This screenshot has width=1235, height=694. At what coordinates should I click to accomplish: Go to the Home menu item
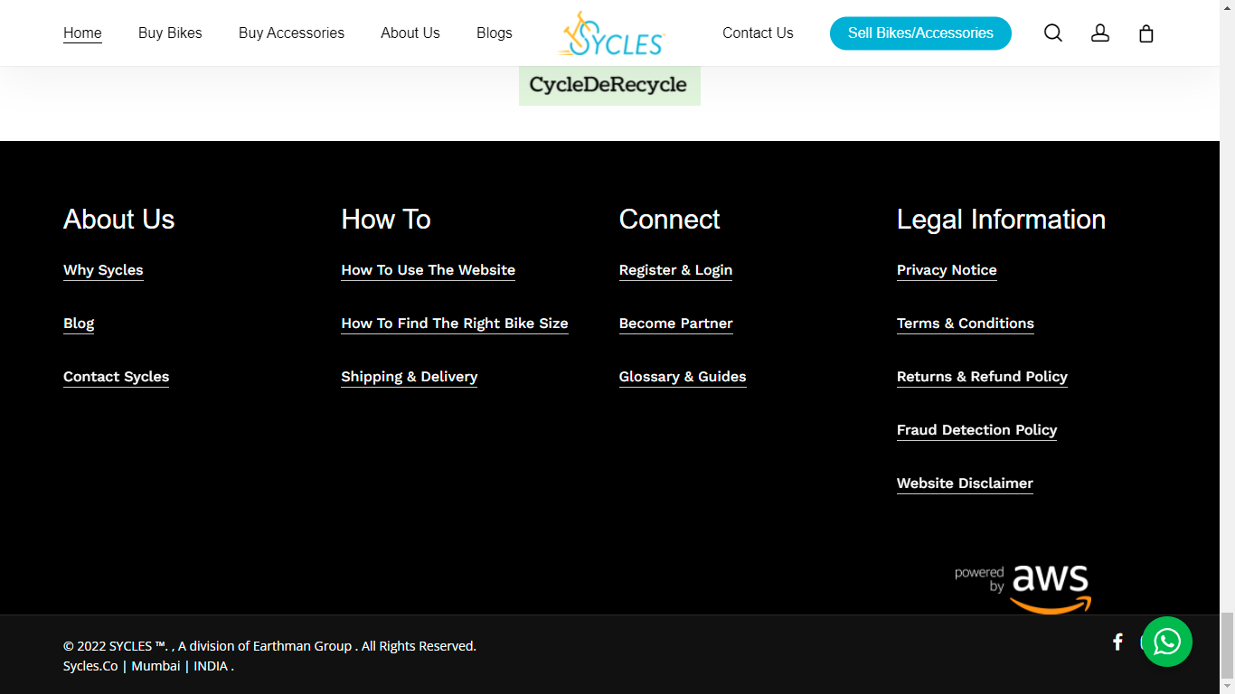[82, 33]
